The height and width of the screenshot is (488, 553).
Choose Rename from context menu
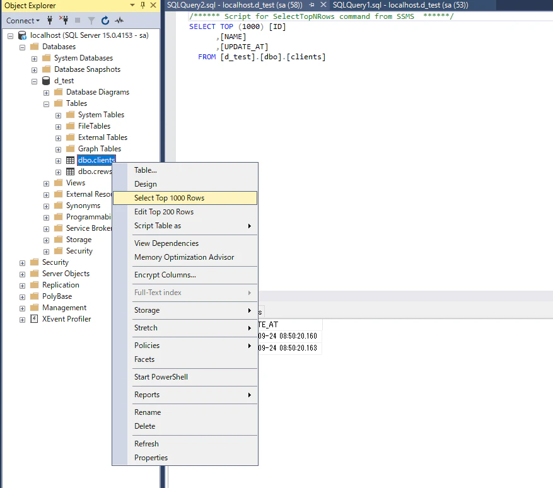point(185,412)
